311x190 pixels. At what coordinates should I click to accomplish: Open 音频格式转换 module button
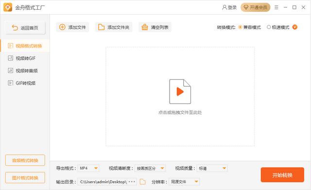tap(25, 160)
